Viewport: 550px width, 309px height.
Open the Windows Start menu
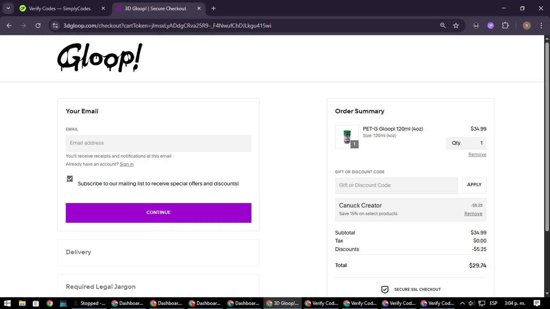(x=7, y=303)
